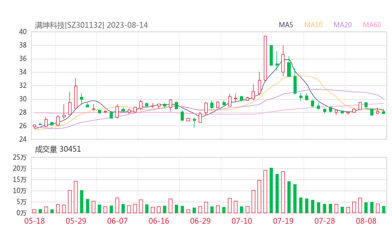Select the tallest red candlestick near 39
The height and width of the screenshot is (233, 392).
pos(265,58)
